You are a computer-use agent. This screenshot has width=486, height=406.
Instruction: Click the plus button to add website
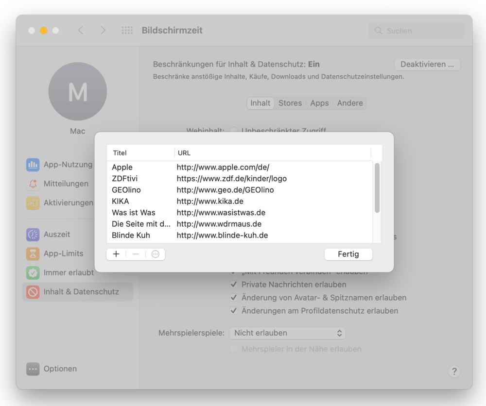click(x=116, y=254)
